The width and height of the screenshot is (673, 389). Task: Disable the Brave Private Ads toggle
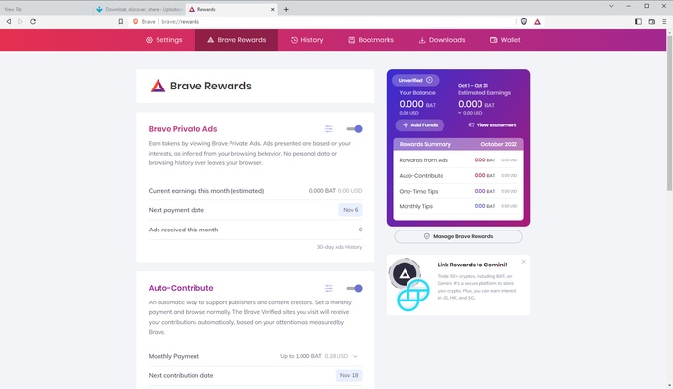point(355,129)
